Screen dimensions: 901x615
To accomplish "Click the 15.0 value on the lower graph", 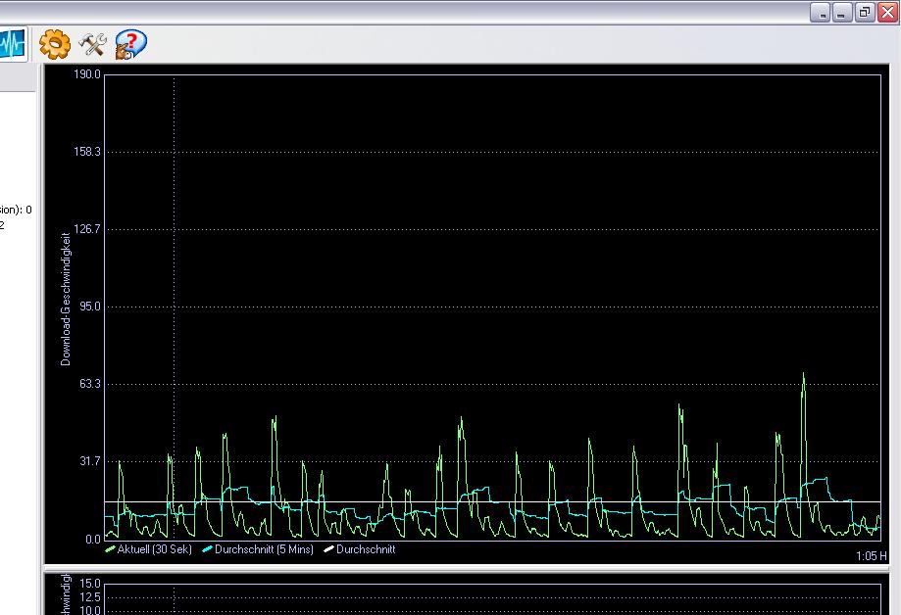I will tap(90, 585).
